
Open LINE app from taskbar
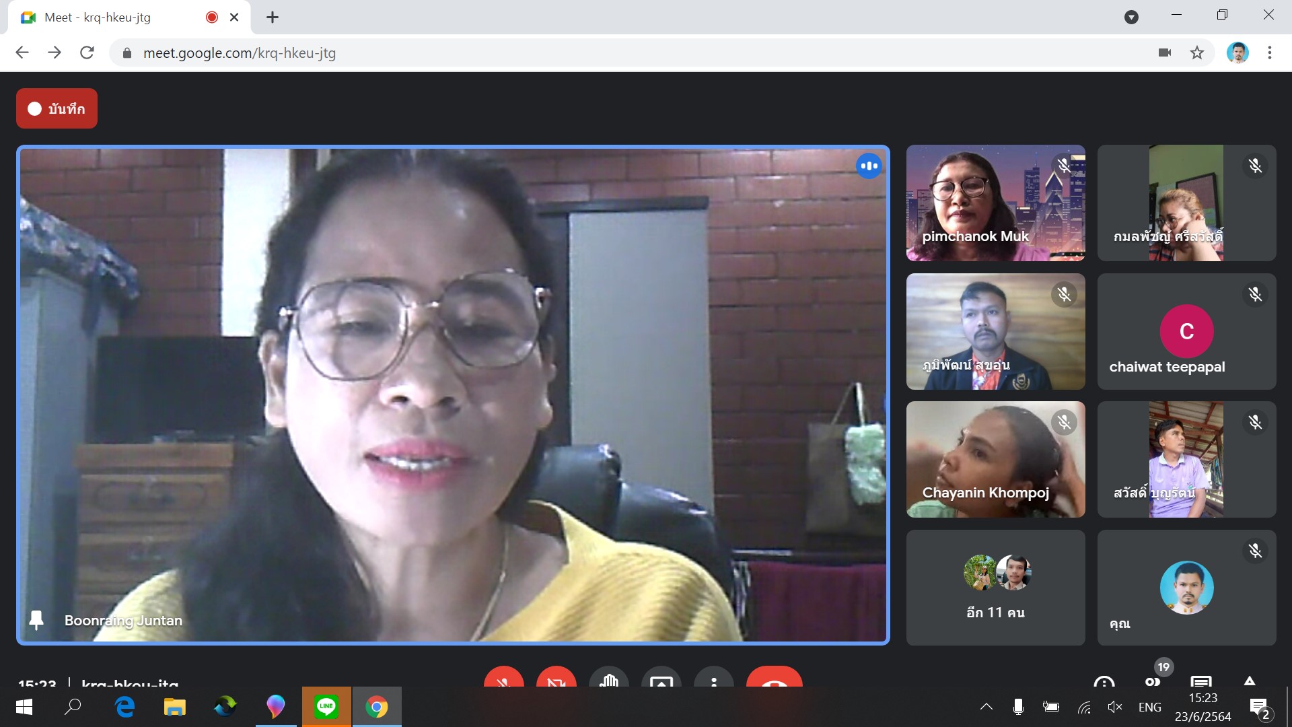tap(326, 707)
